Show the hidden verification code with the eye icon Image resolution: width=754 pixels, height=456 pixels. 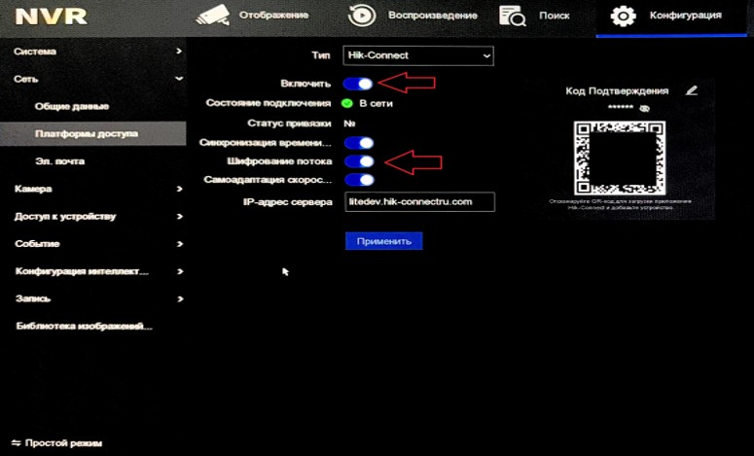click(x=645, y=109)
